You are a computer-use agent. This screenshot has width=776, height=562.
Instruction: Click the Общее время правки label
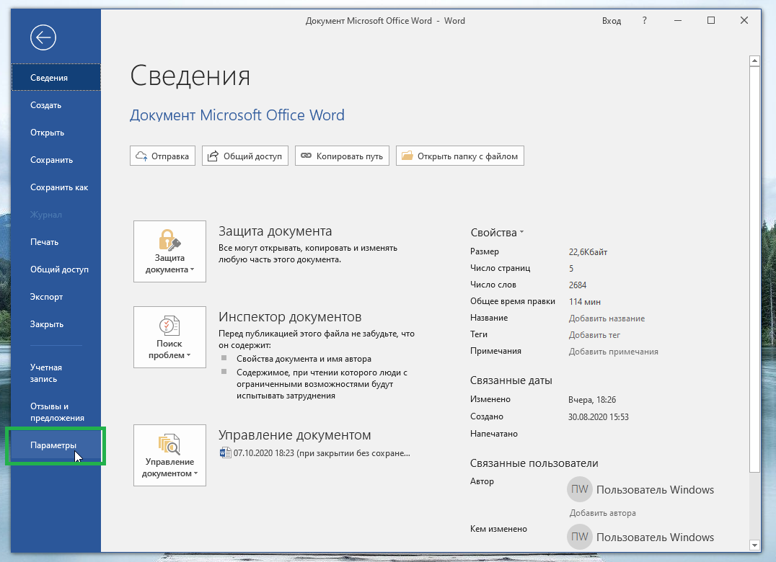pos(513,301)
